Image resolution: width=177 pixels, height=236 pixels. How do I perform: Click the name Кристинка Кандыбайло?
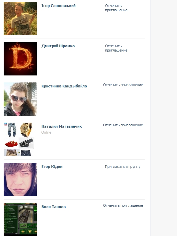64,86
